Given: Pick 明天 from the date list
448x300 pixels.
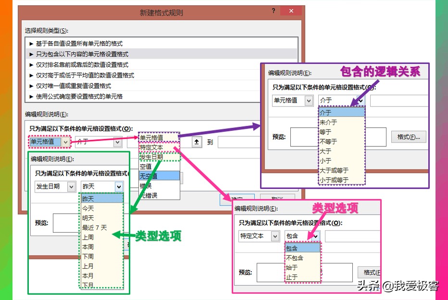Looking at the screenshot, I should pos(102,218).
